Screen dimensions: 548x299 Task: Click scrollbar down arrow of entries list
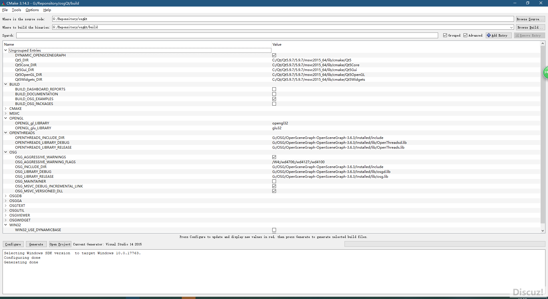(543, 231)
